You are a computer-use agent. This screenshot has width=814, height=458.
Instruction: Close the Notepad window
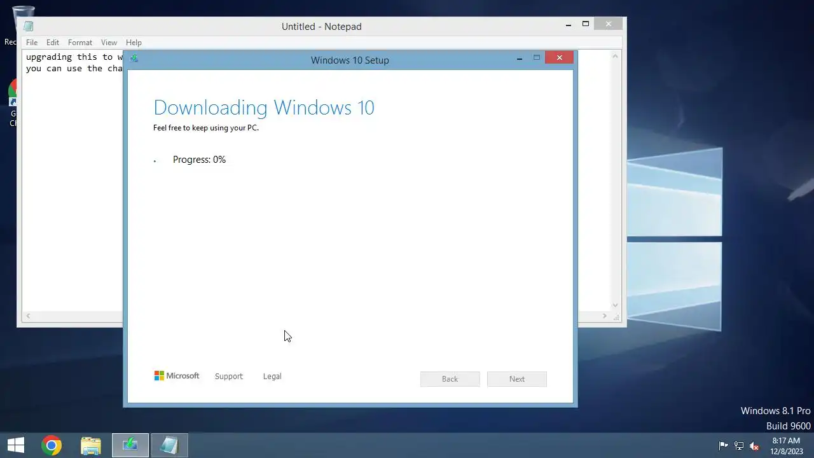[x=609, y=24]
